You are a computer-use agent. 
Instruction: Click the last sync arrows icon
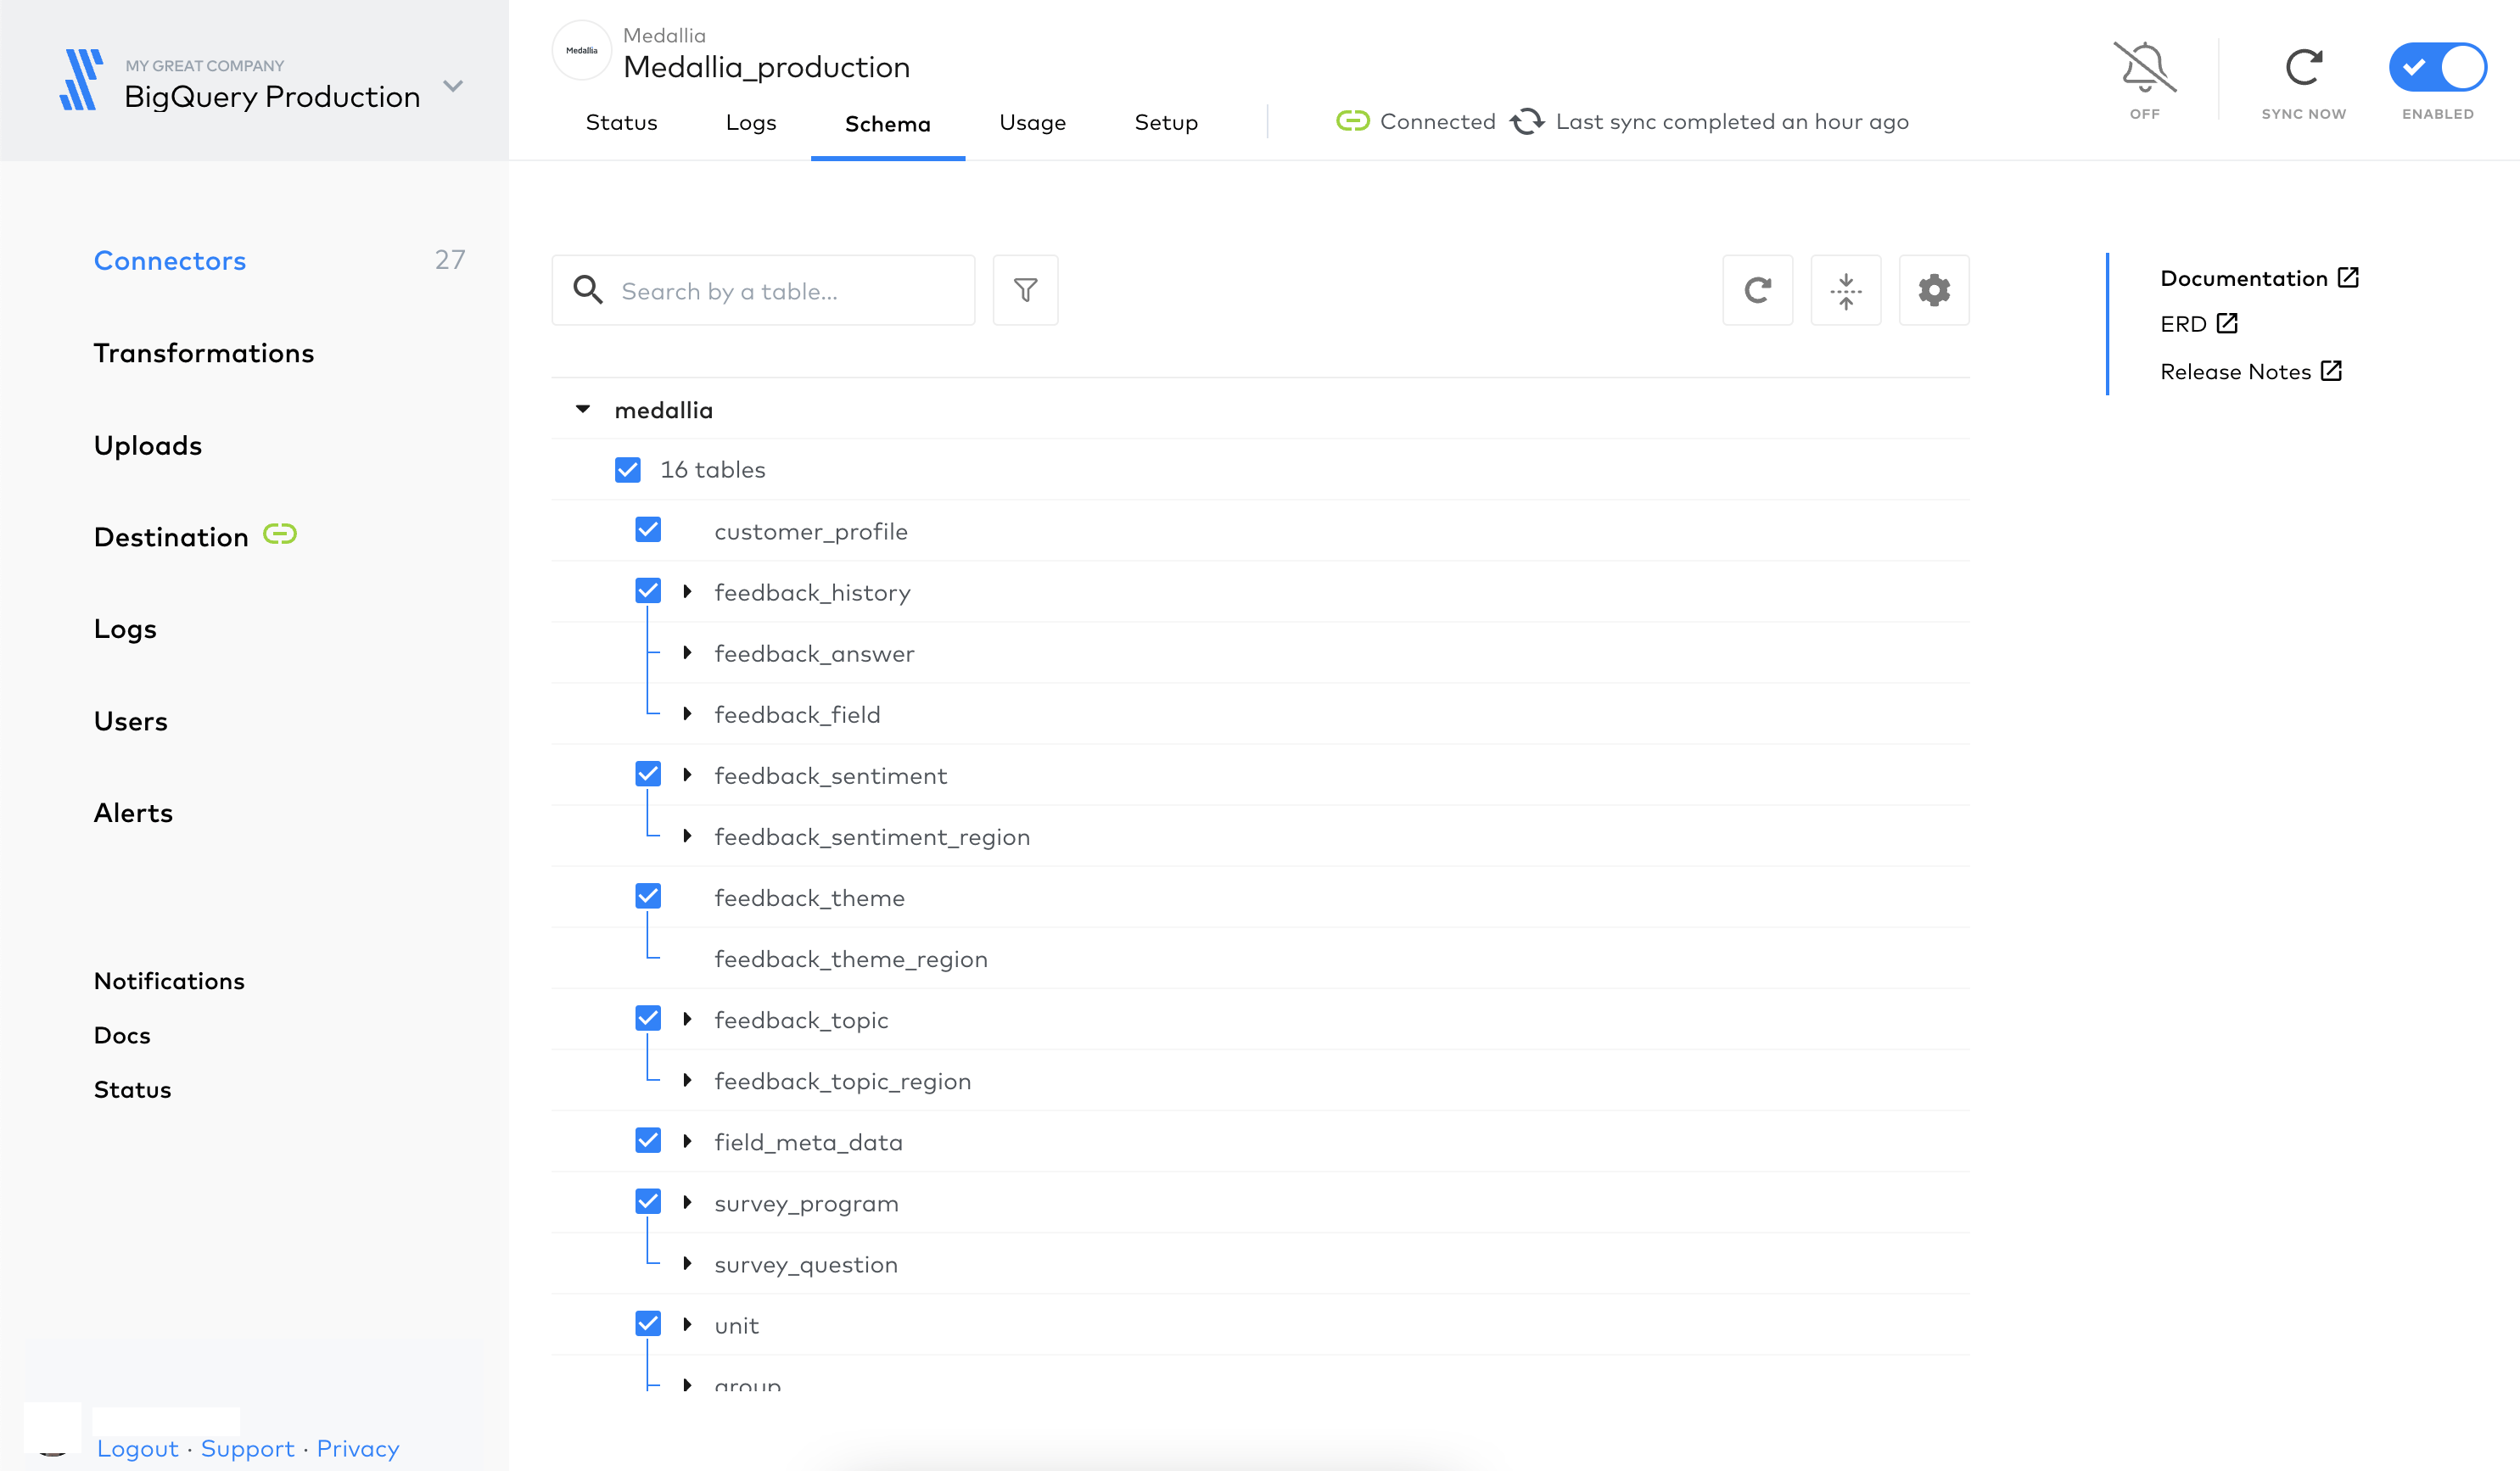tap(1527, 121)
